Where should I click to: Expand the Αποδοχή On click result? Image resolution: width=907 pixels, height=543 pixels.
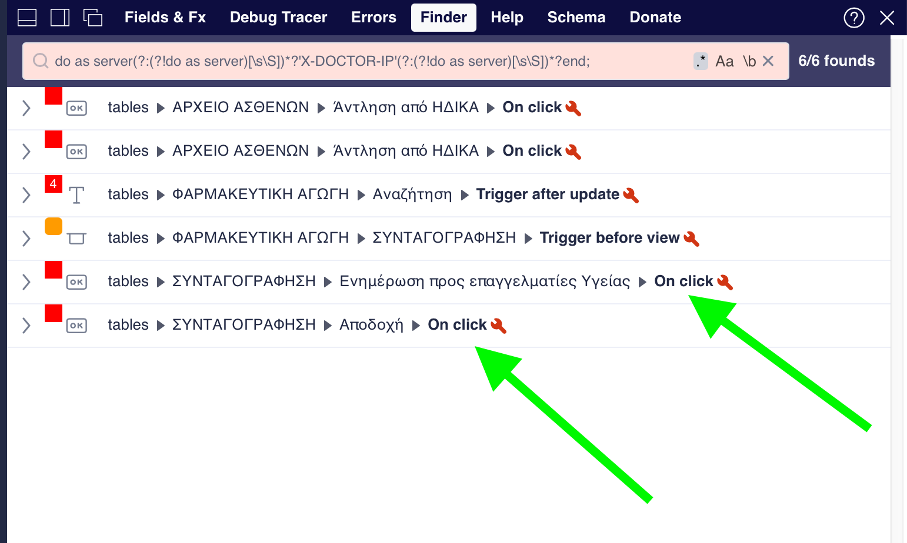click(26, 325)
